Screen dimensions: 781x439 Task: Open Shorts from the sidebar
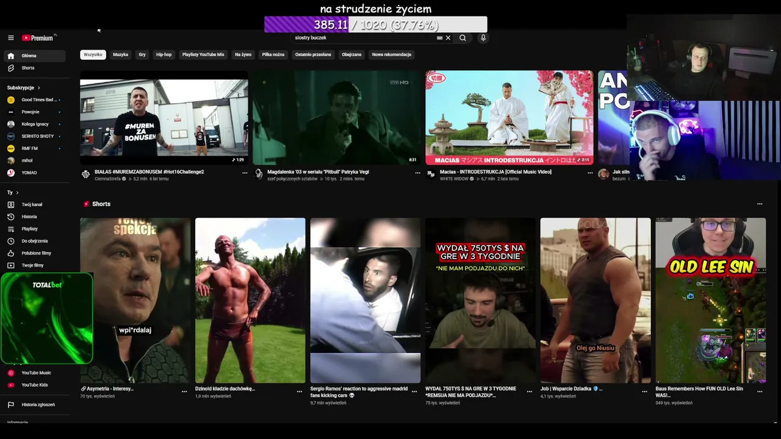coord(34,68)
